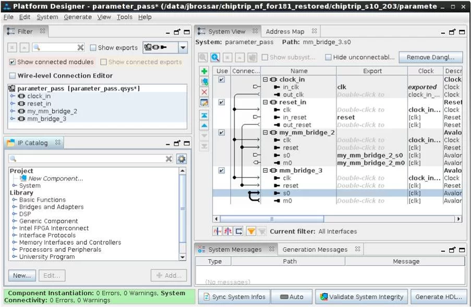Click the move-up triangle icon
This screenshot has width=471, height=307.
coord(204,125)
